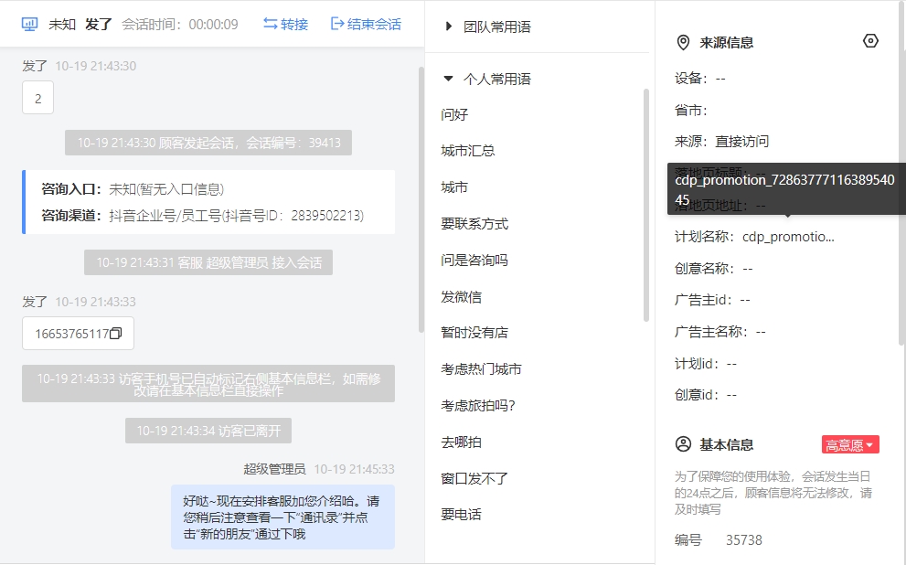Click the 转接 transfer arrows icon
The image size is (906, 565).
[270, 24]
